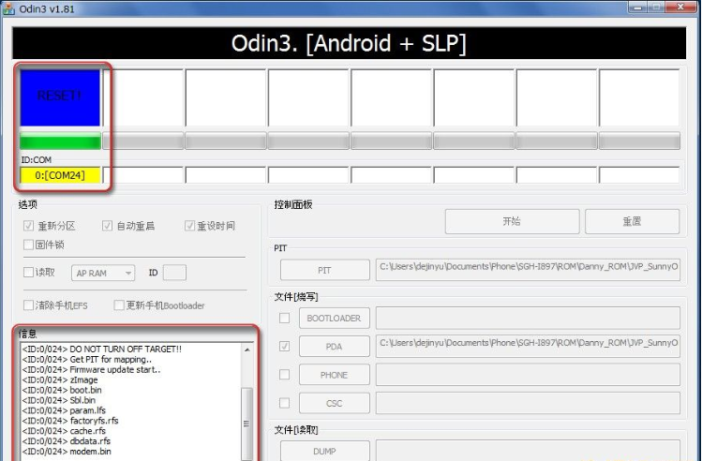This screenshot has width=702, height=461.
Task: Check the PHONE file checkbox
Action: [284, 375]
